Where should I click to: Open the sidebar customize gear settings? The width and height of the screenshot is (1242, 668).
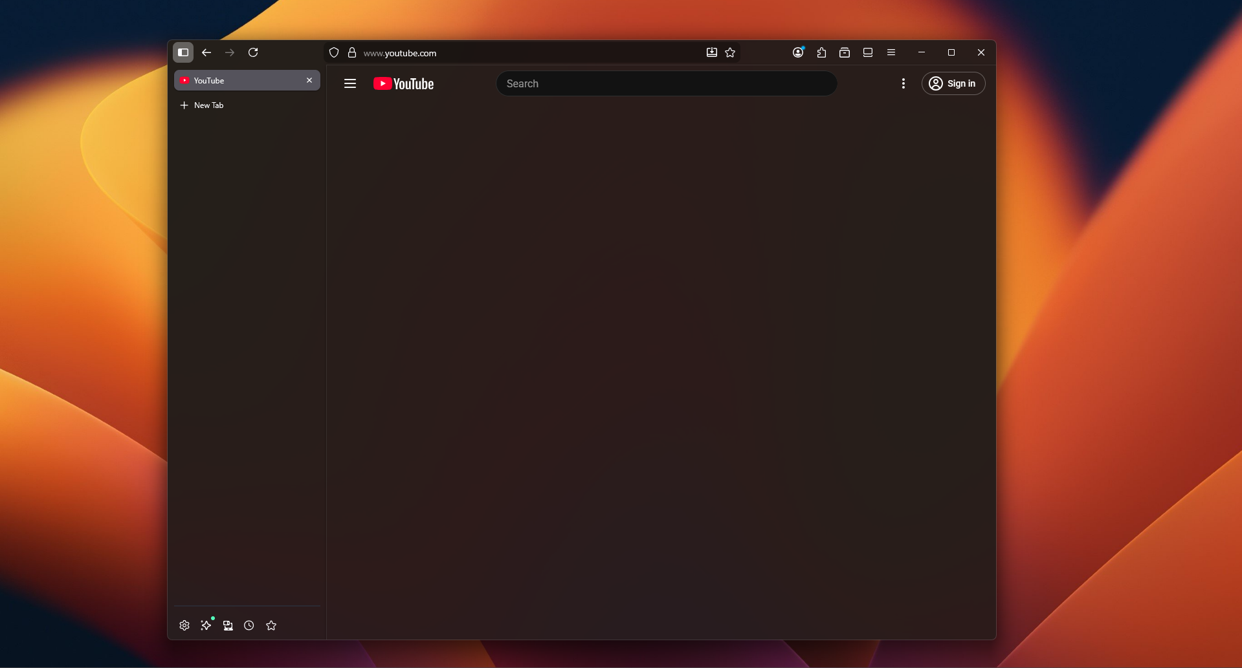click(x=184, y=625)
